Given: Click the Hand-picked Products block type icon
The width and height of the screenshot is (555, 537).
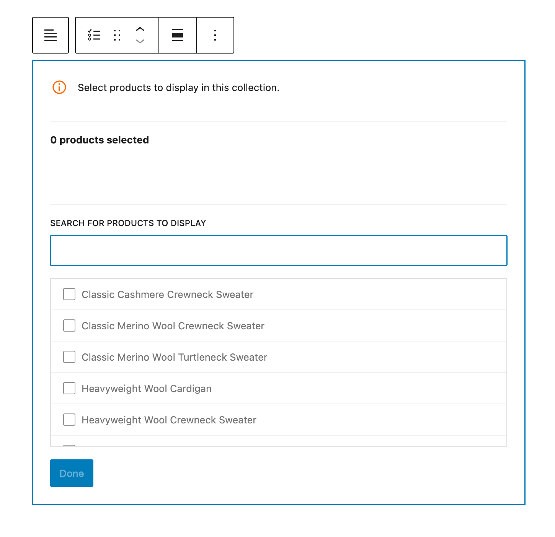Looking at the screenshot, I should [x=94, y=35].
